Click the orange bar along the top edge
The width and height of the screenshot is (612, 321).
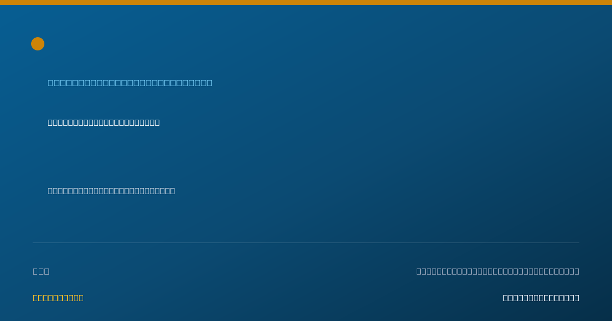306,3
